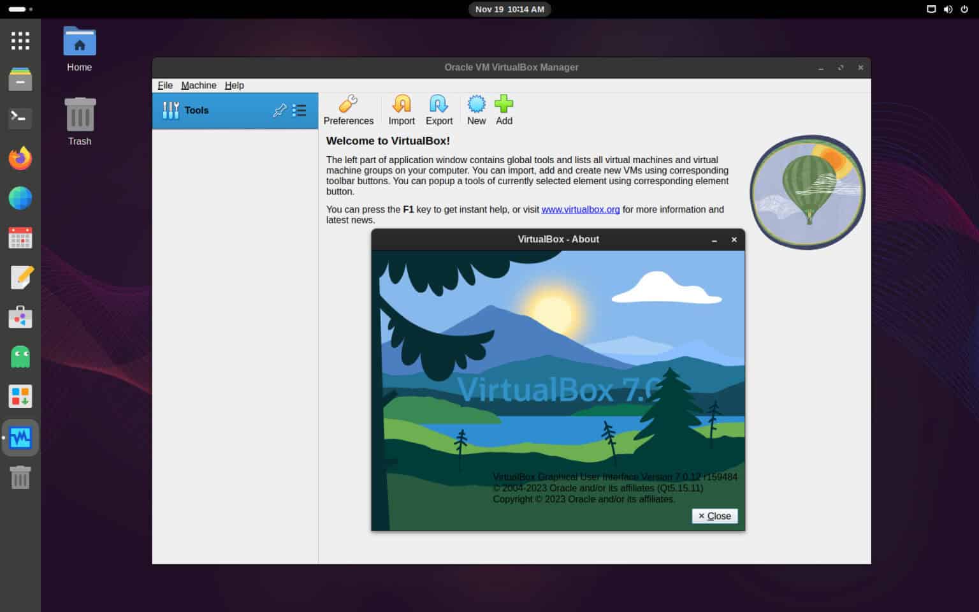
Task: Open VirtualBox Preferences
Action: [x=349, y=110]
